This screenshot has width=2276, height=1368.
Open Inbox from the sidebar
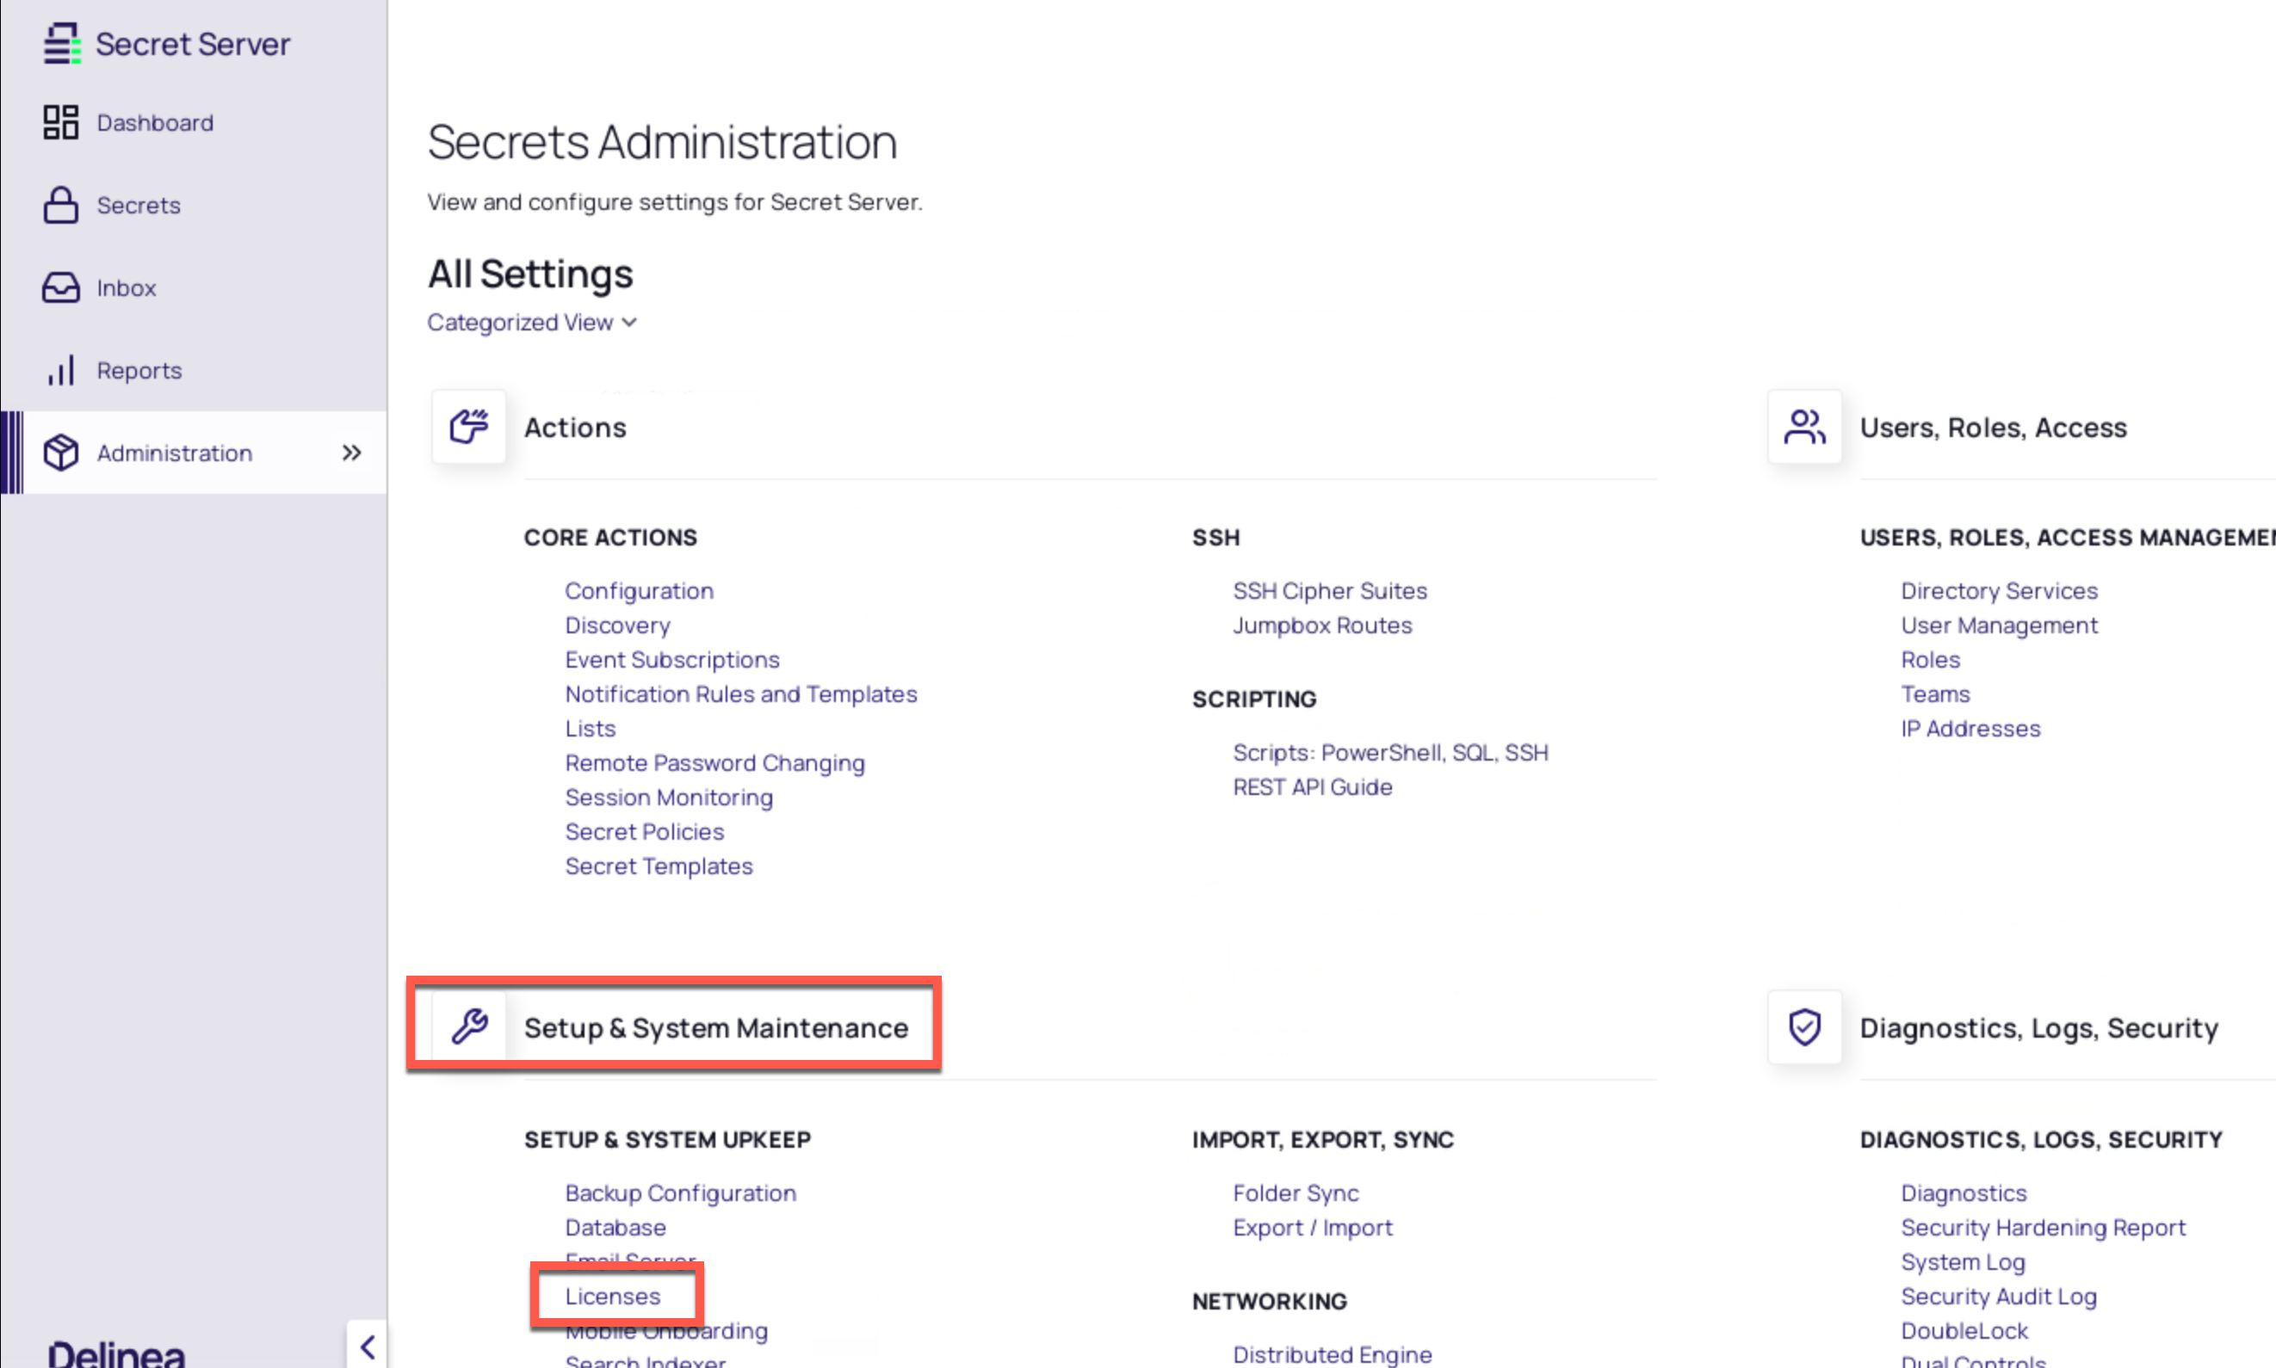(x=127, y=287)
